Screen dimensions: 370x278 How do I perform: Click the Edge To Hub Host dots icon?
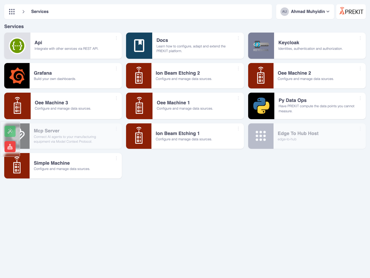[x=261, y=136]
